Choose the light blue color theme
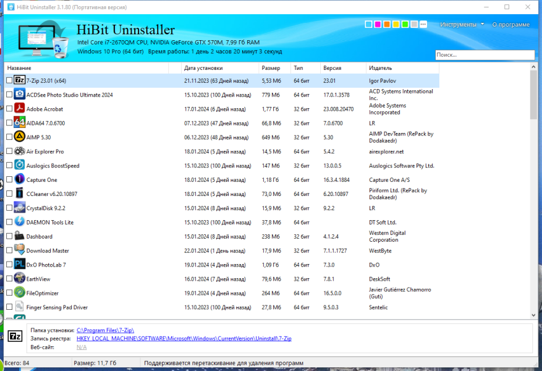 click(x=368, y=24)
